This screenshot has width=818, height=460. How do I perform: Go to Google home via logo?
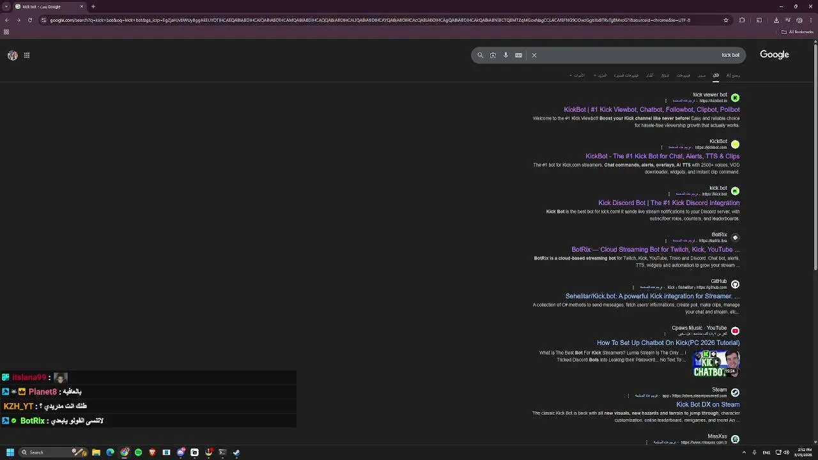[x=775, y=55]
